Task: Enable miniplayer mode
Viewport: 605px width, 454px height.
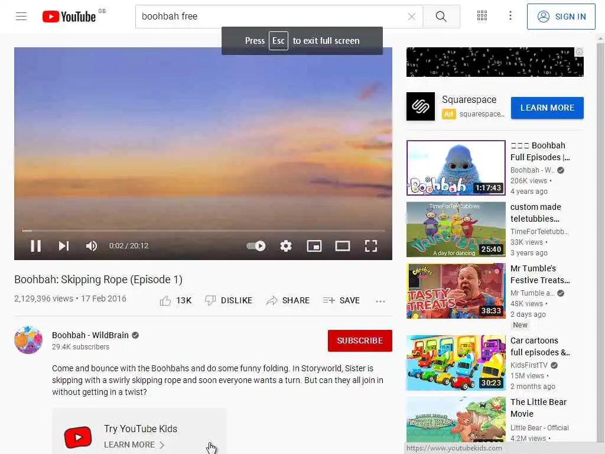Action: [x=314, y=246]
